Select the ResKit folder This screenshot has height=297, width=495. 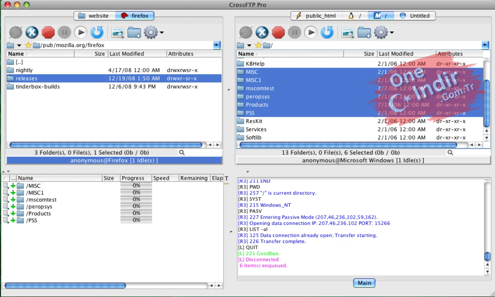[359, 121]
